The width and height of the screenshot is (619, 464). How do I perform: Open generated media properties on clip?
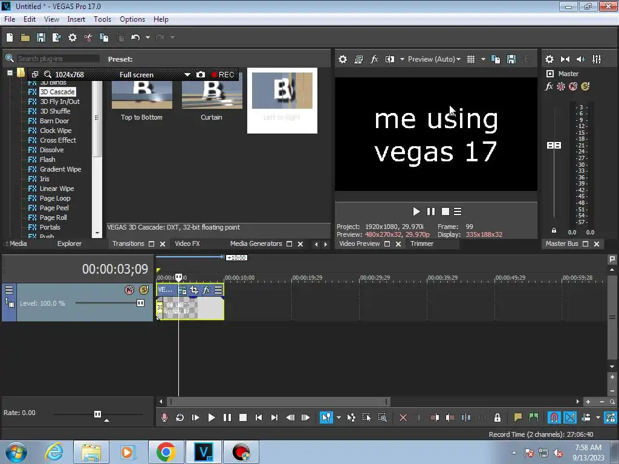(183, 290)
